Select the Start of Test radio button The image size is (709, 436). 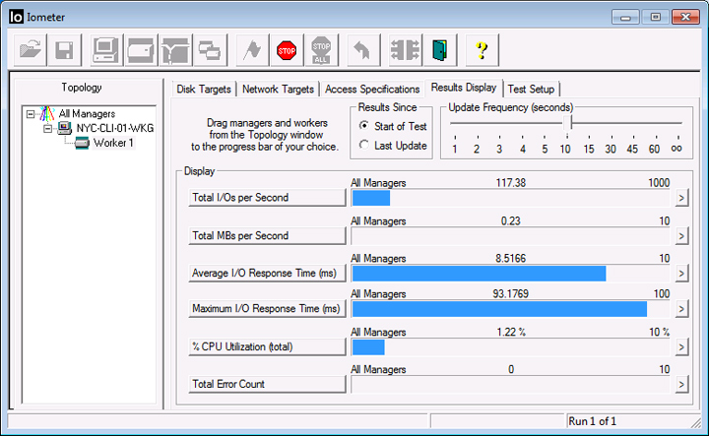pyautogui.click(x=364, y=126)
